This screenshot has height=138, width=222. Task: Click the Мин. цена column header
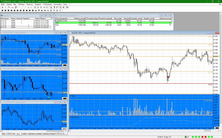point(126,18)
